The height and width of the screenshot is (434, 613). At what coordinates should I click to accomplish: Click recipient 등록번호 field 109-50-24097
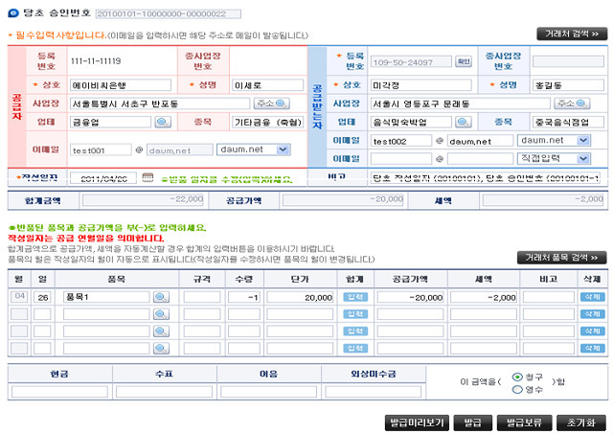click(411, 61)
